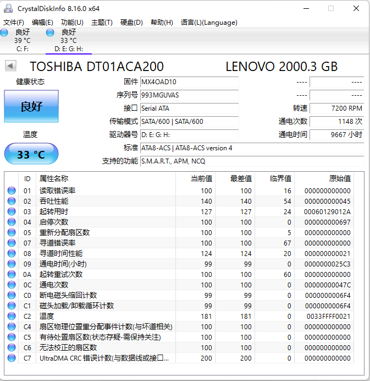
Task: Click the attribute name 寻道时间性能
Action: tap(61, 253)
